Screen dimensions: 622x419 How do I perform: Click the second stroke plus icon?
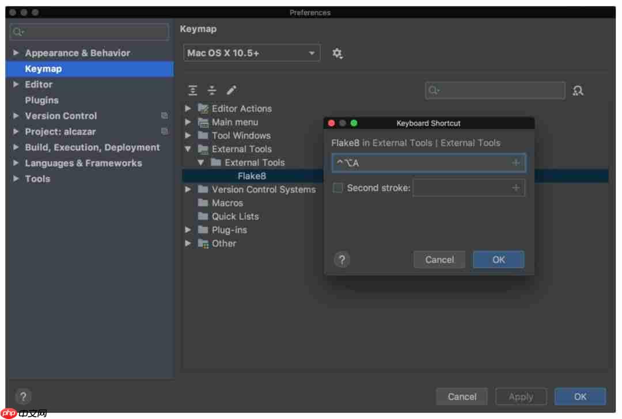(515, 188)
